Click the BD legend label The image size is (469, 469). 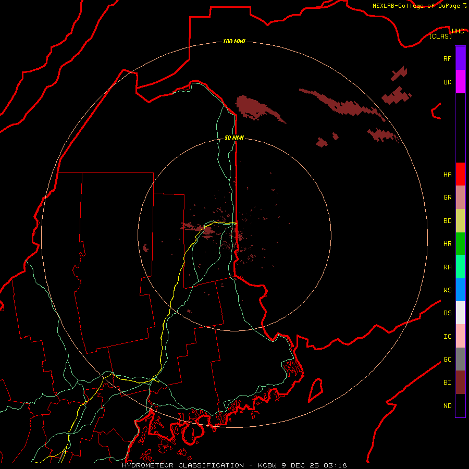tap(447, 221)
